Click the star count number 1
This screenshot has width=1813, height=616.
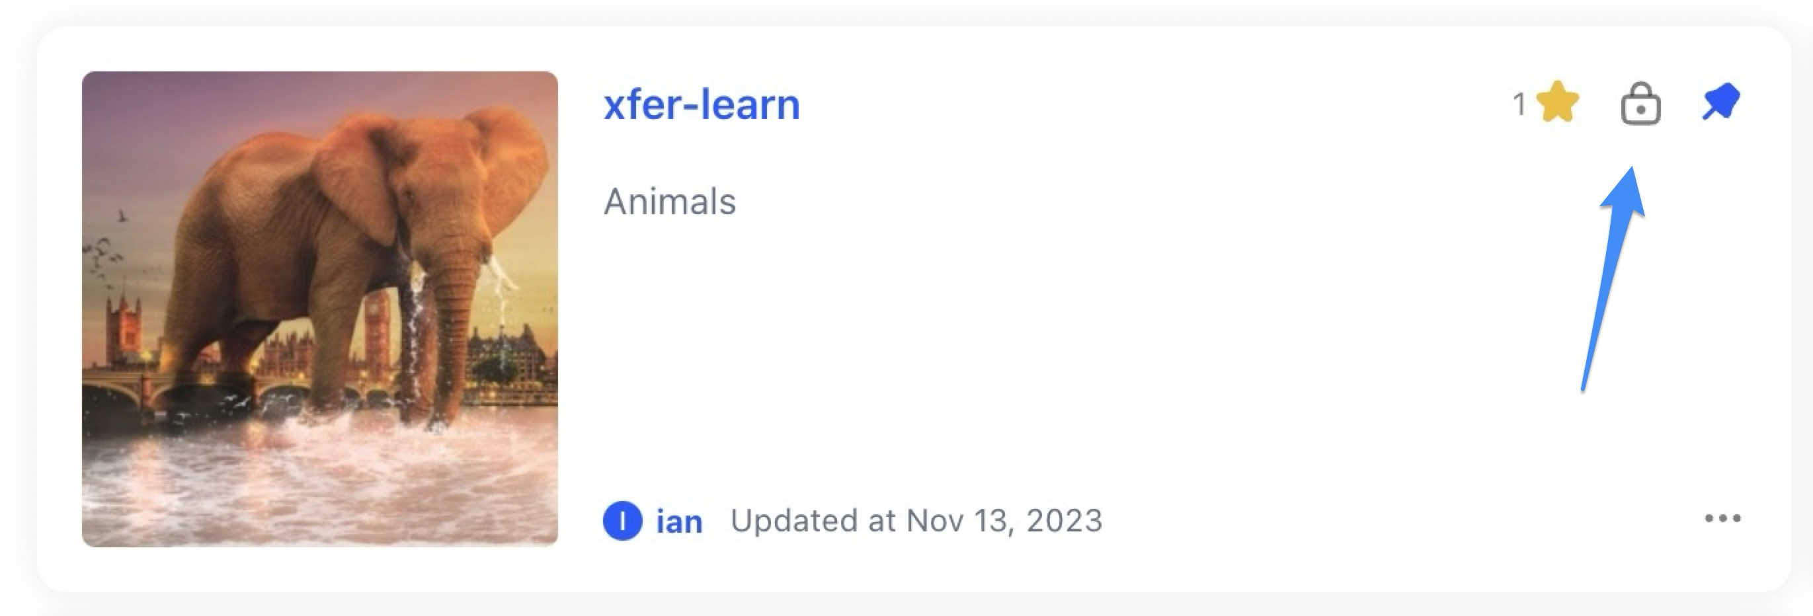click(1519, 105)
